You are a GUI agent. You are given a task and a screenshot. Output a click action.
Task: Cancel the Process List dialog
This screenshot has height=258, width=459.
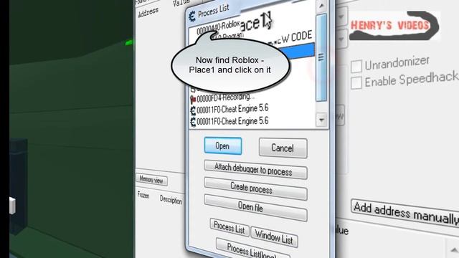[283, 148]
